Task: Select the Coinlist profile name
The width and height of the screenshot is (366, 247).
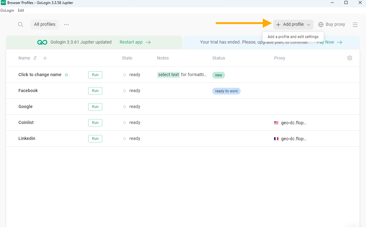Action: tap(26, 122)
